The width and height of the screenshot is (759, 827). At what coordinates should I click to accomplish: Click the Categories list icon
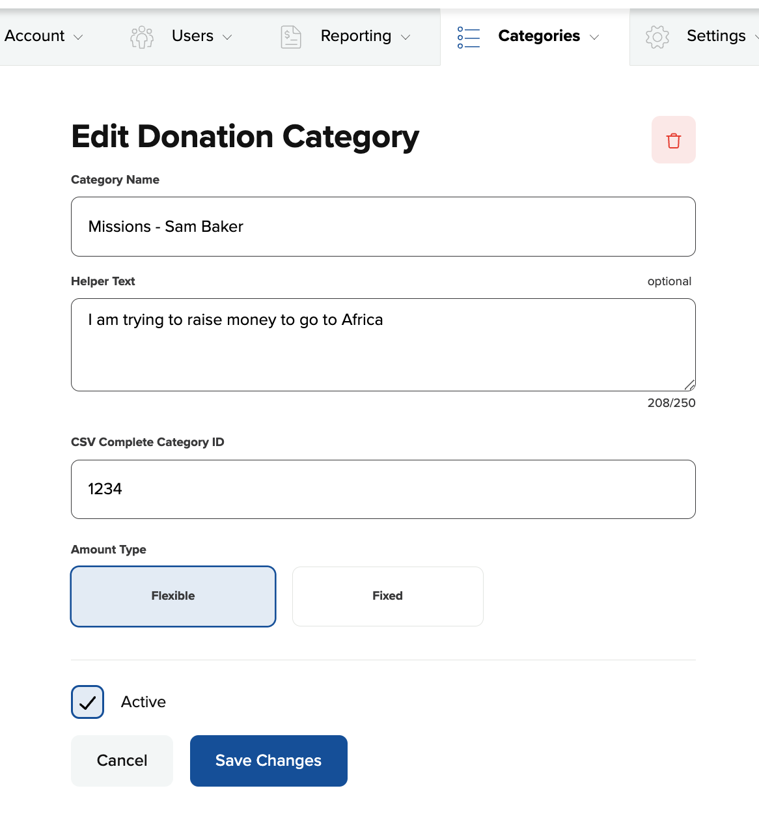(469, 37)
